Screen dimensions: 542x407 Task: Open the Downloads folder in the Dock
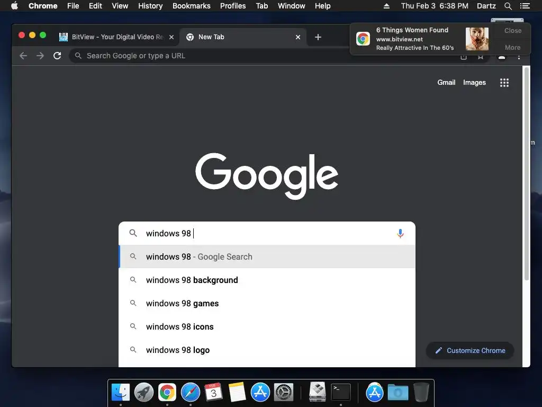[398, 393]
